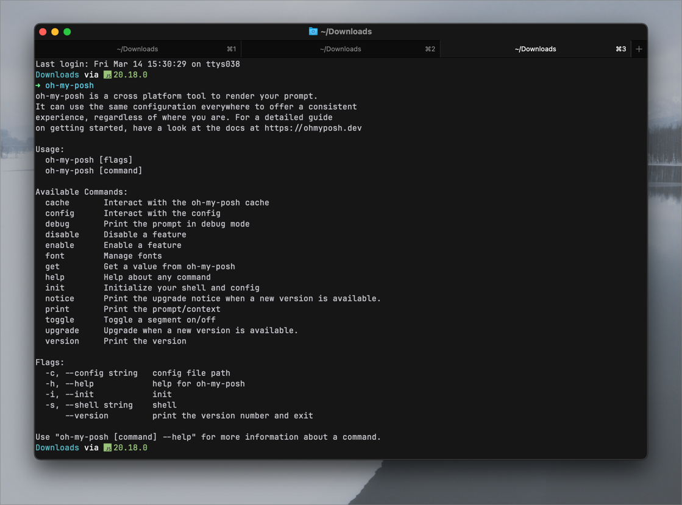Click the typed oh-my-posh command after the arrow
This screenshot has height=505, width=682.
click(x=69, y=86)
